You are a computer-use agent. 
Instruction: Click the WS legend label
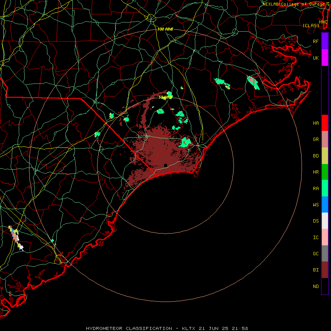[x=316, y=205]
